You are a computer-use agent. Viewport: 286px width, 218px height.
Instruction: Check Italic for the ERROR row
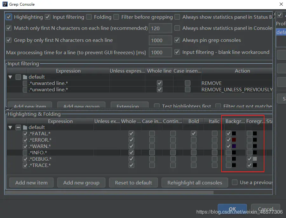pos(214,140)
